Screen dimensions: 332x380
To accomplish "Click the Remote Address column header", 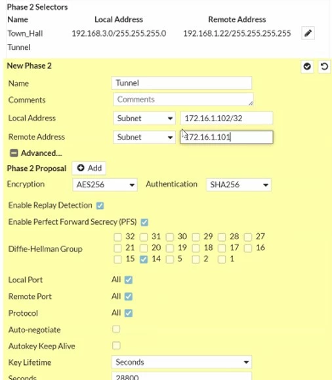I will pyautogui.click(x=237, y=20).
